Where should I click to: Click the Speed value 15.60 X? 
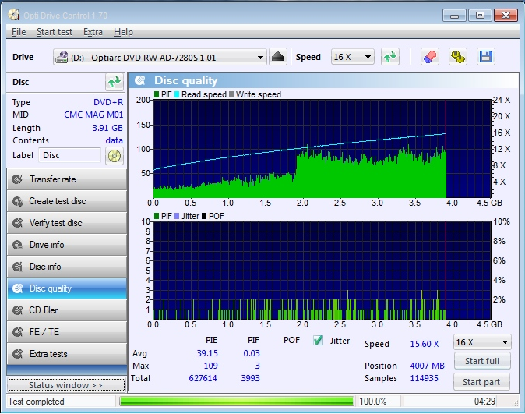click(x=425, y=344)
